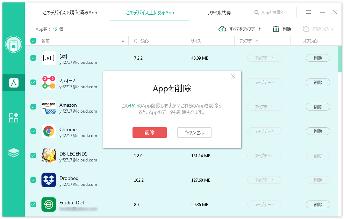The width and height of the screenshot is (344, 219).
Task: Open the toolbox grid sidebar icon
Action: (14, 118)
